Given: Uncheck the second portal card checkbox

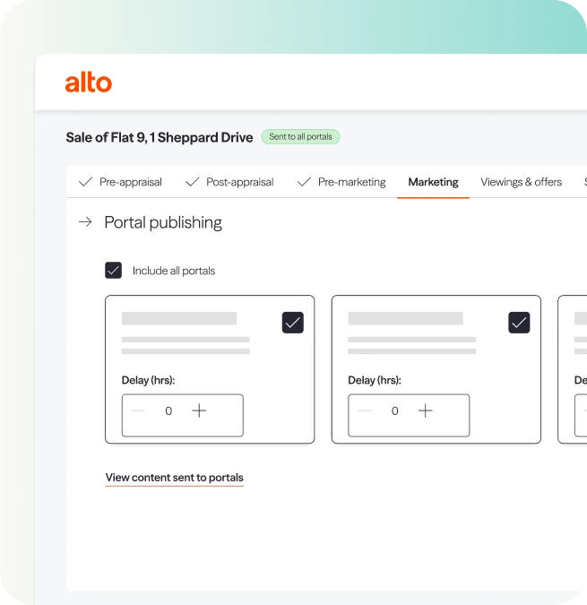Looking at the screenshot, I should (x=519, y=323).
